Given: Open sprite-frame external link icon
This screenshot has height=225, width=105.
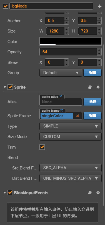Looking at the screenshot, I should point(62,111).
